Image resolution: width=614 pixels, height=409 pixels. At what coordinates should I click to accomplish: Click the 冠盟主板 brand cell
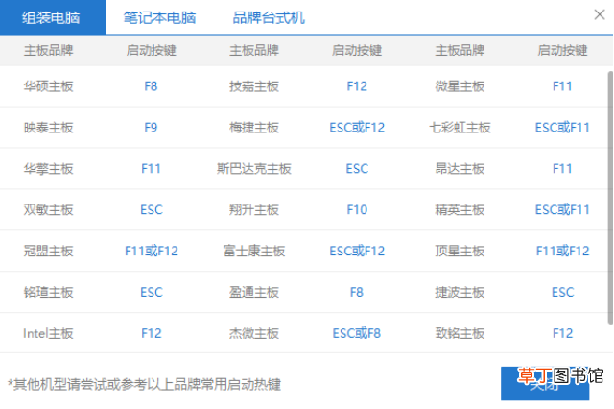(48, 251)
